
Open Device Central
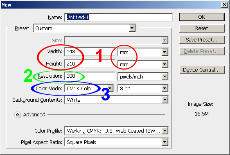coord(202,70)
